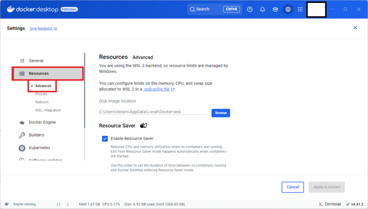Open the engine three-dot menu in status bar
368x209 pixels.
tap(68, 204)
